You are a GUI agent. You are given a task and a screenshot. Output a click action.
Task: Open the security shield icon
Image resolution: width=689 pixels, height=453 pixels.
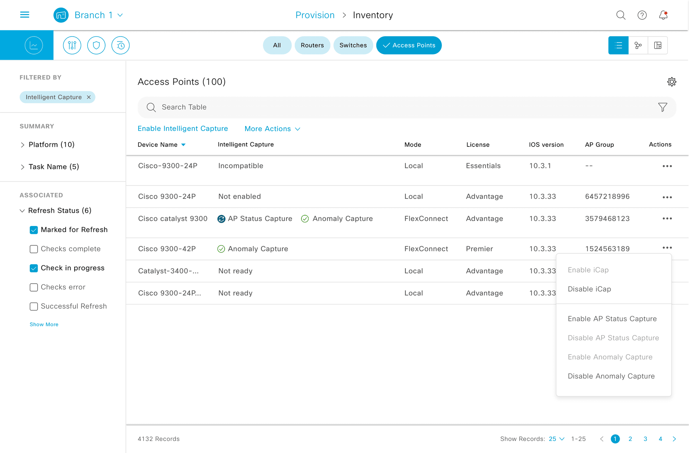[x=96, y=45]
